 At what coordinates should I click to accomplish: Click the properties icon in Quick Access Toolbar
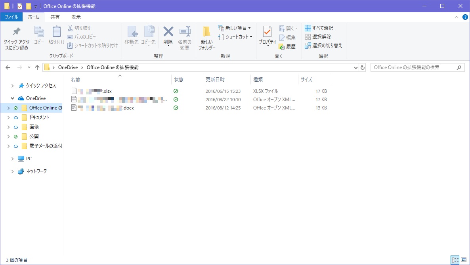20,6
